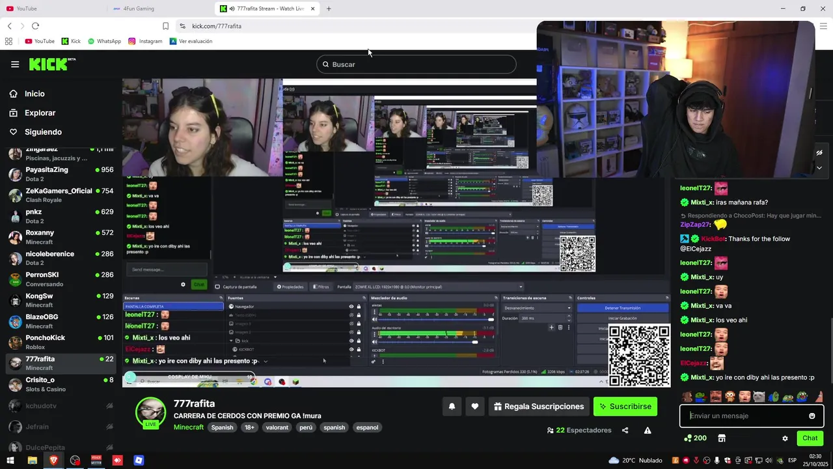The image size is (833, 469).
Task: Click KongSw channel avatar
Action: [15, 300]
